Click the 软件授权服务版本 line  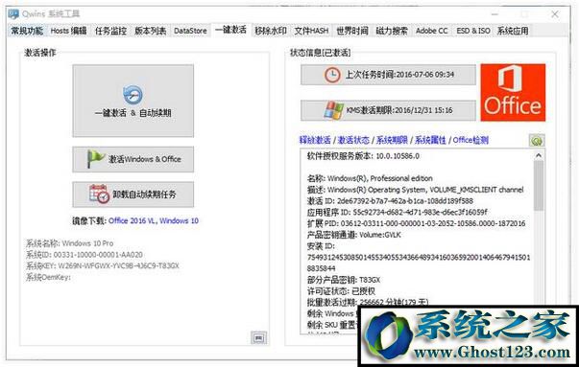coord(363,156)
